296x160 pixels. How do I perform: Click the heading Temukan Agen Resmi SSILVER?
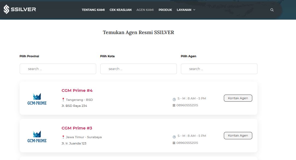[138, 32]
